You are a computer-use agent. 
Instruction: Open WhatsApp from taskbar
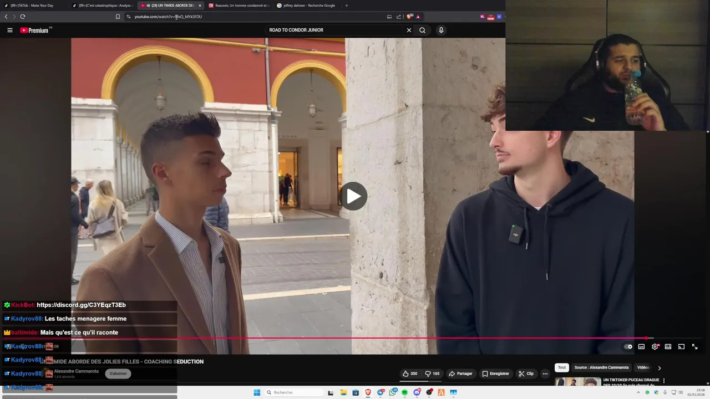(x=393, y=392)
